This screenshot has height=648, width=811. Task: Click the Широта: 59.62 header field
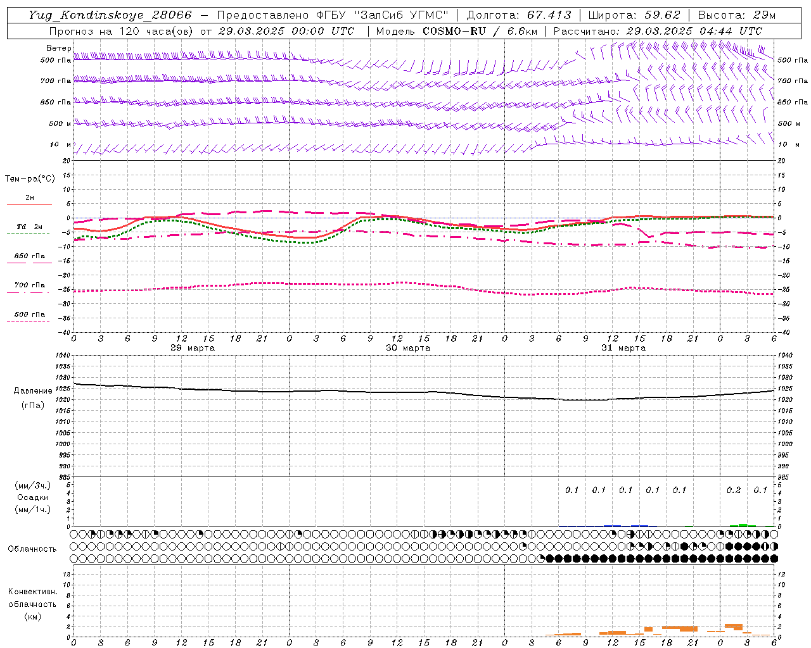coord(634,15)
